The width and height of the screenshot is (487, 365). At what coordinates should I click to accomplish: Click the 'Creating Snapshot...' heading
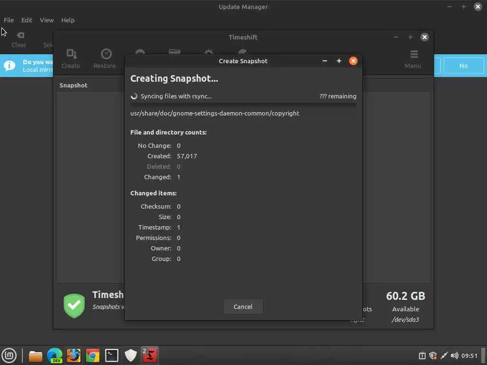(174, 78)
